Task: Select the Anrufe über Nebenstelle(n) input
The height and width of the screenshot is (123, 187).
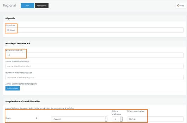Action: tap(94, 66)
